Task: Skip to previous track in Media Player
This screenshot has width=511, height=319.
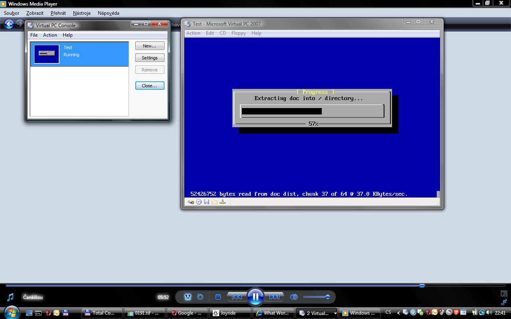Action: (x=237, y=297)
